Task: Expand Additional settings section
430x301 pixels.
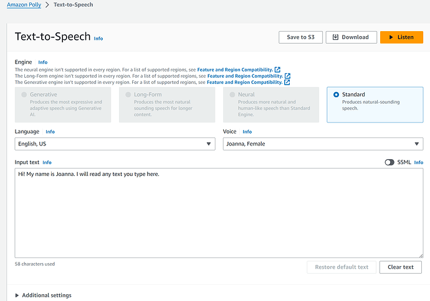Action: [43, 295]
